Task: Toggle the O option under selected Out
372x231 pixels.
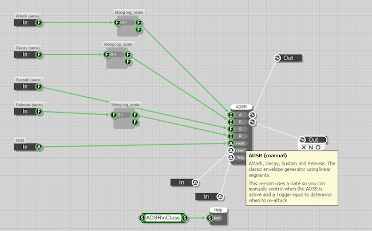Action: click(x=318, y=148)
